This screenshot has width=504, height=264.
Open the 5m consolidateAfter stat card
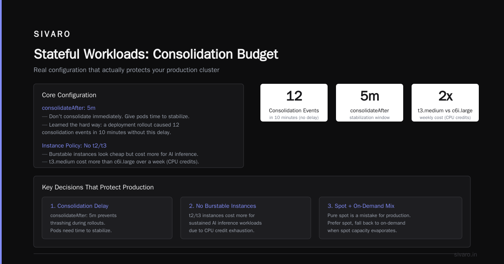pos(370,103)
